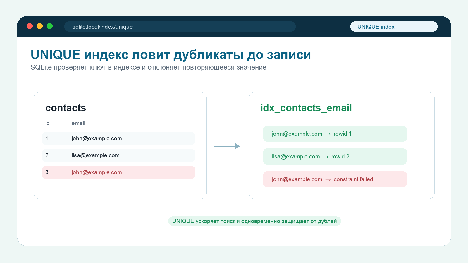Click the 'contacts' table title
The height and width of the screenshot is (263, 468).
pos(66,108)
